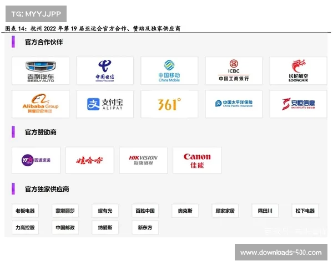
Task: Click the 官方独家供应商 section heading
Action: 47,189
